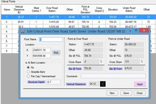Click Under Road Offset field 72
Screen dimensions: 156x104
coord(134,50)
